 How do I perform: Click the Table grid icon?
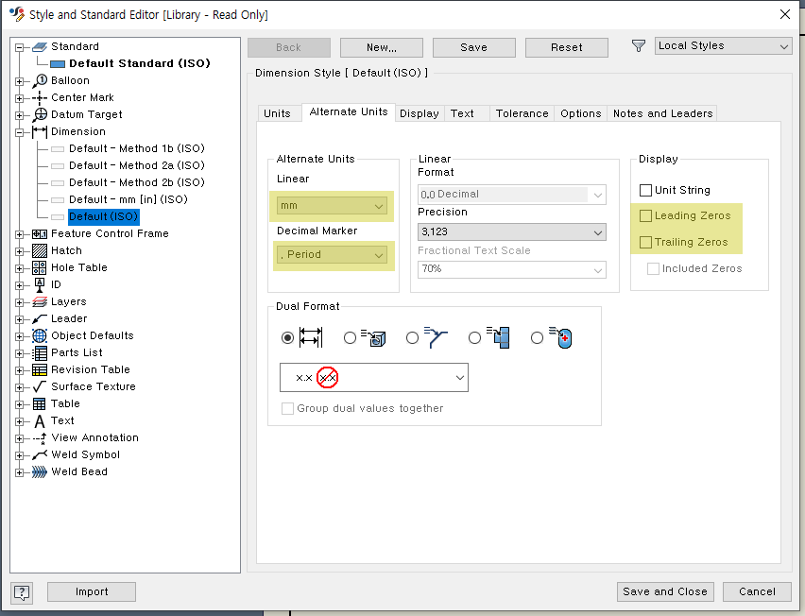[x=40, y=404]
